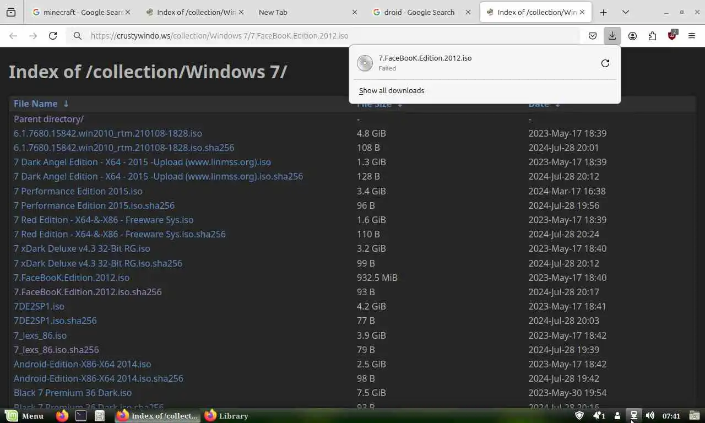Click the URL address bar field
The width and height of the screenshot is (705, 423).
click(323, 36)
